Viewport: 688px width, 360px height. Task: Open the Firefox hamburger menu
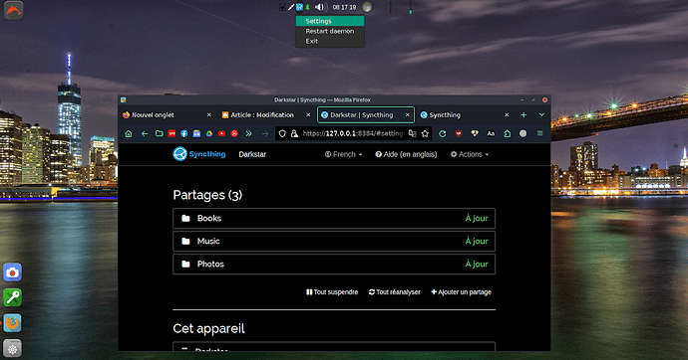tap(540, 134)
